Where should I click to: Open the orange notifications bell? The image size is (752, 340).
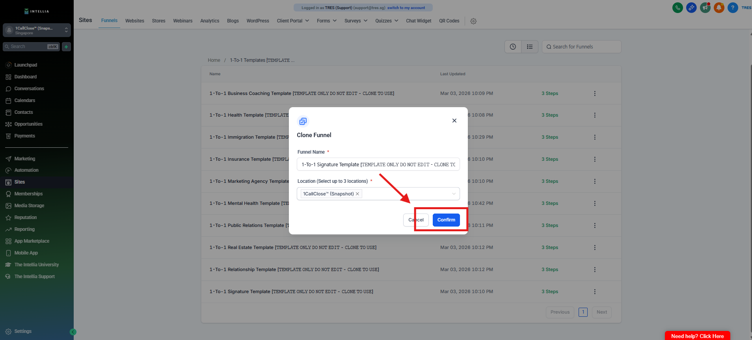point(719,7)
